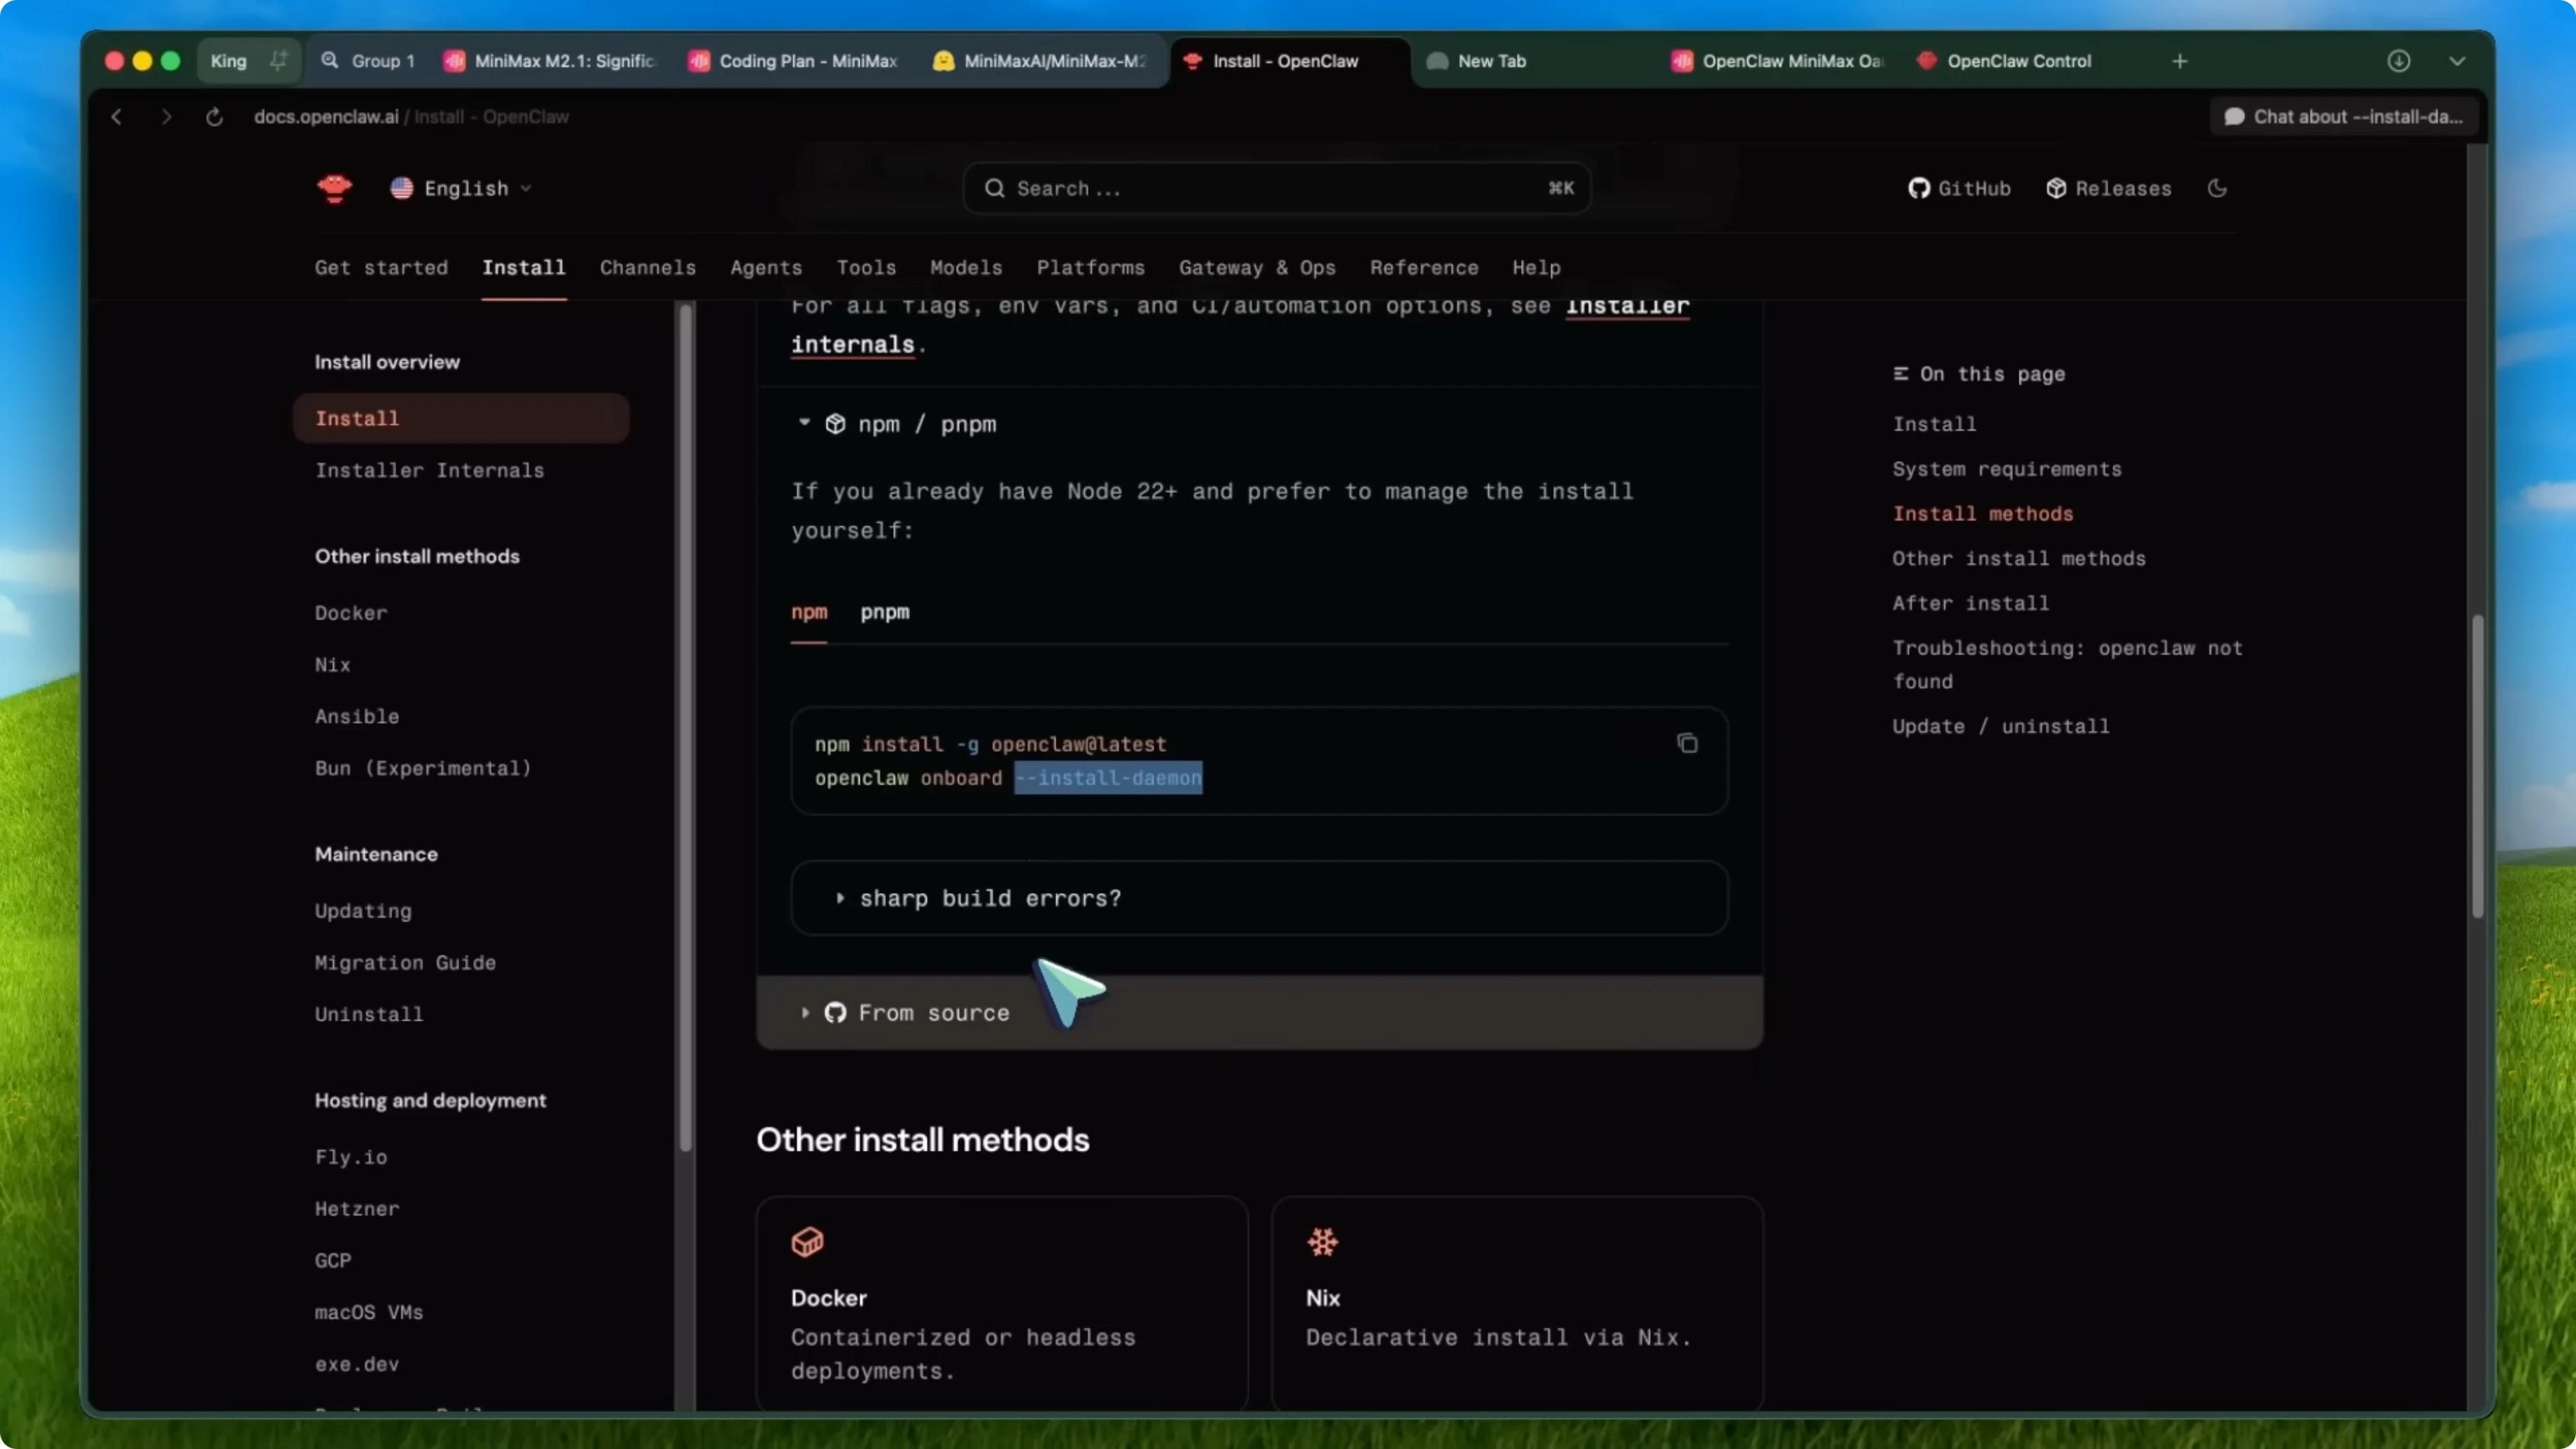Collapse the npm / pnpm section
Viewport: 2576px width, 1449px height.
[x=805, y=423]
